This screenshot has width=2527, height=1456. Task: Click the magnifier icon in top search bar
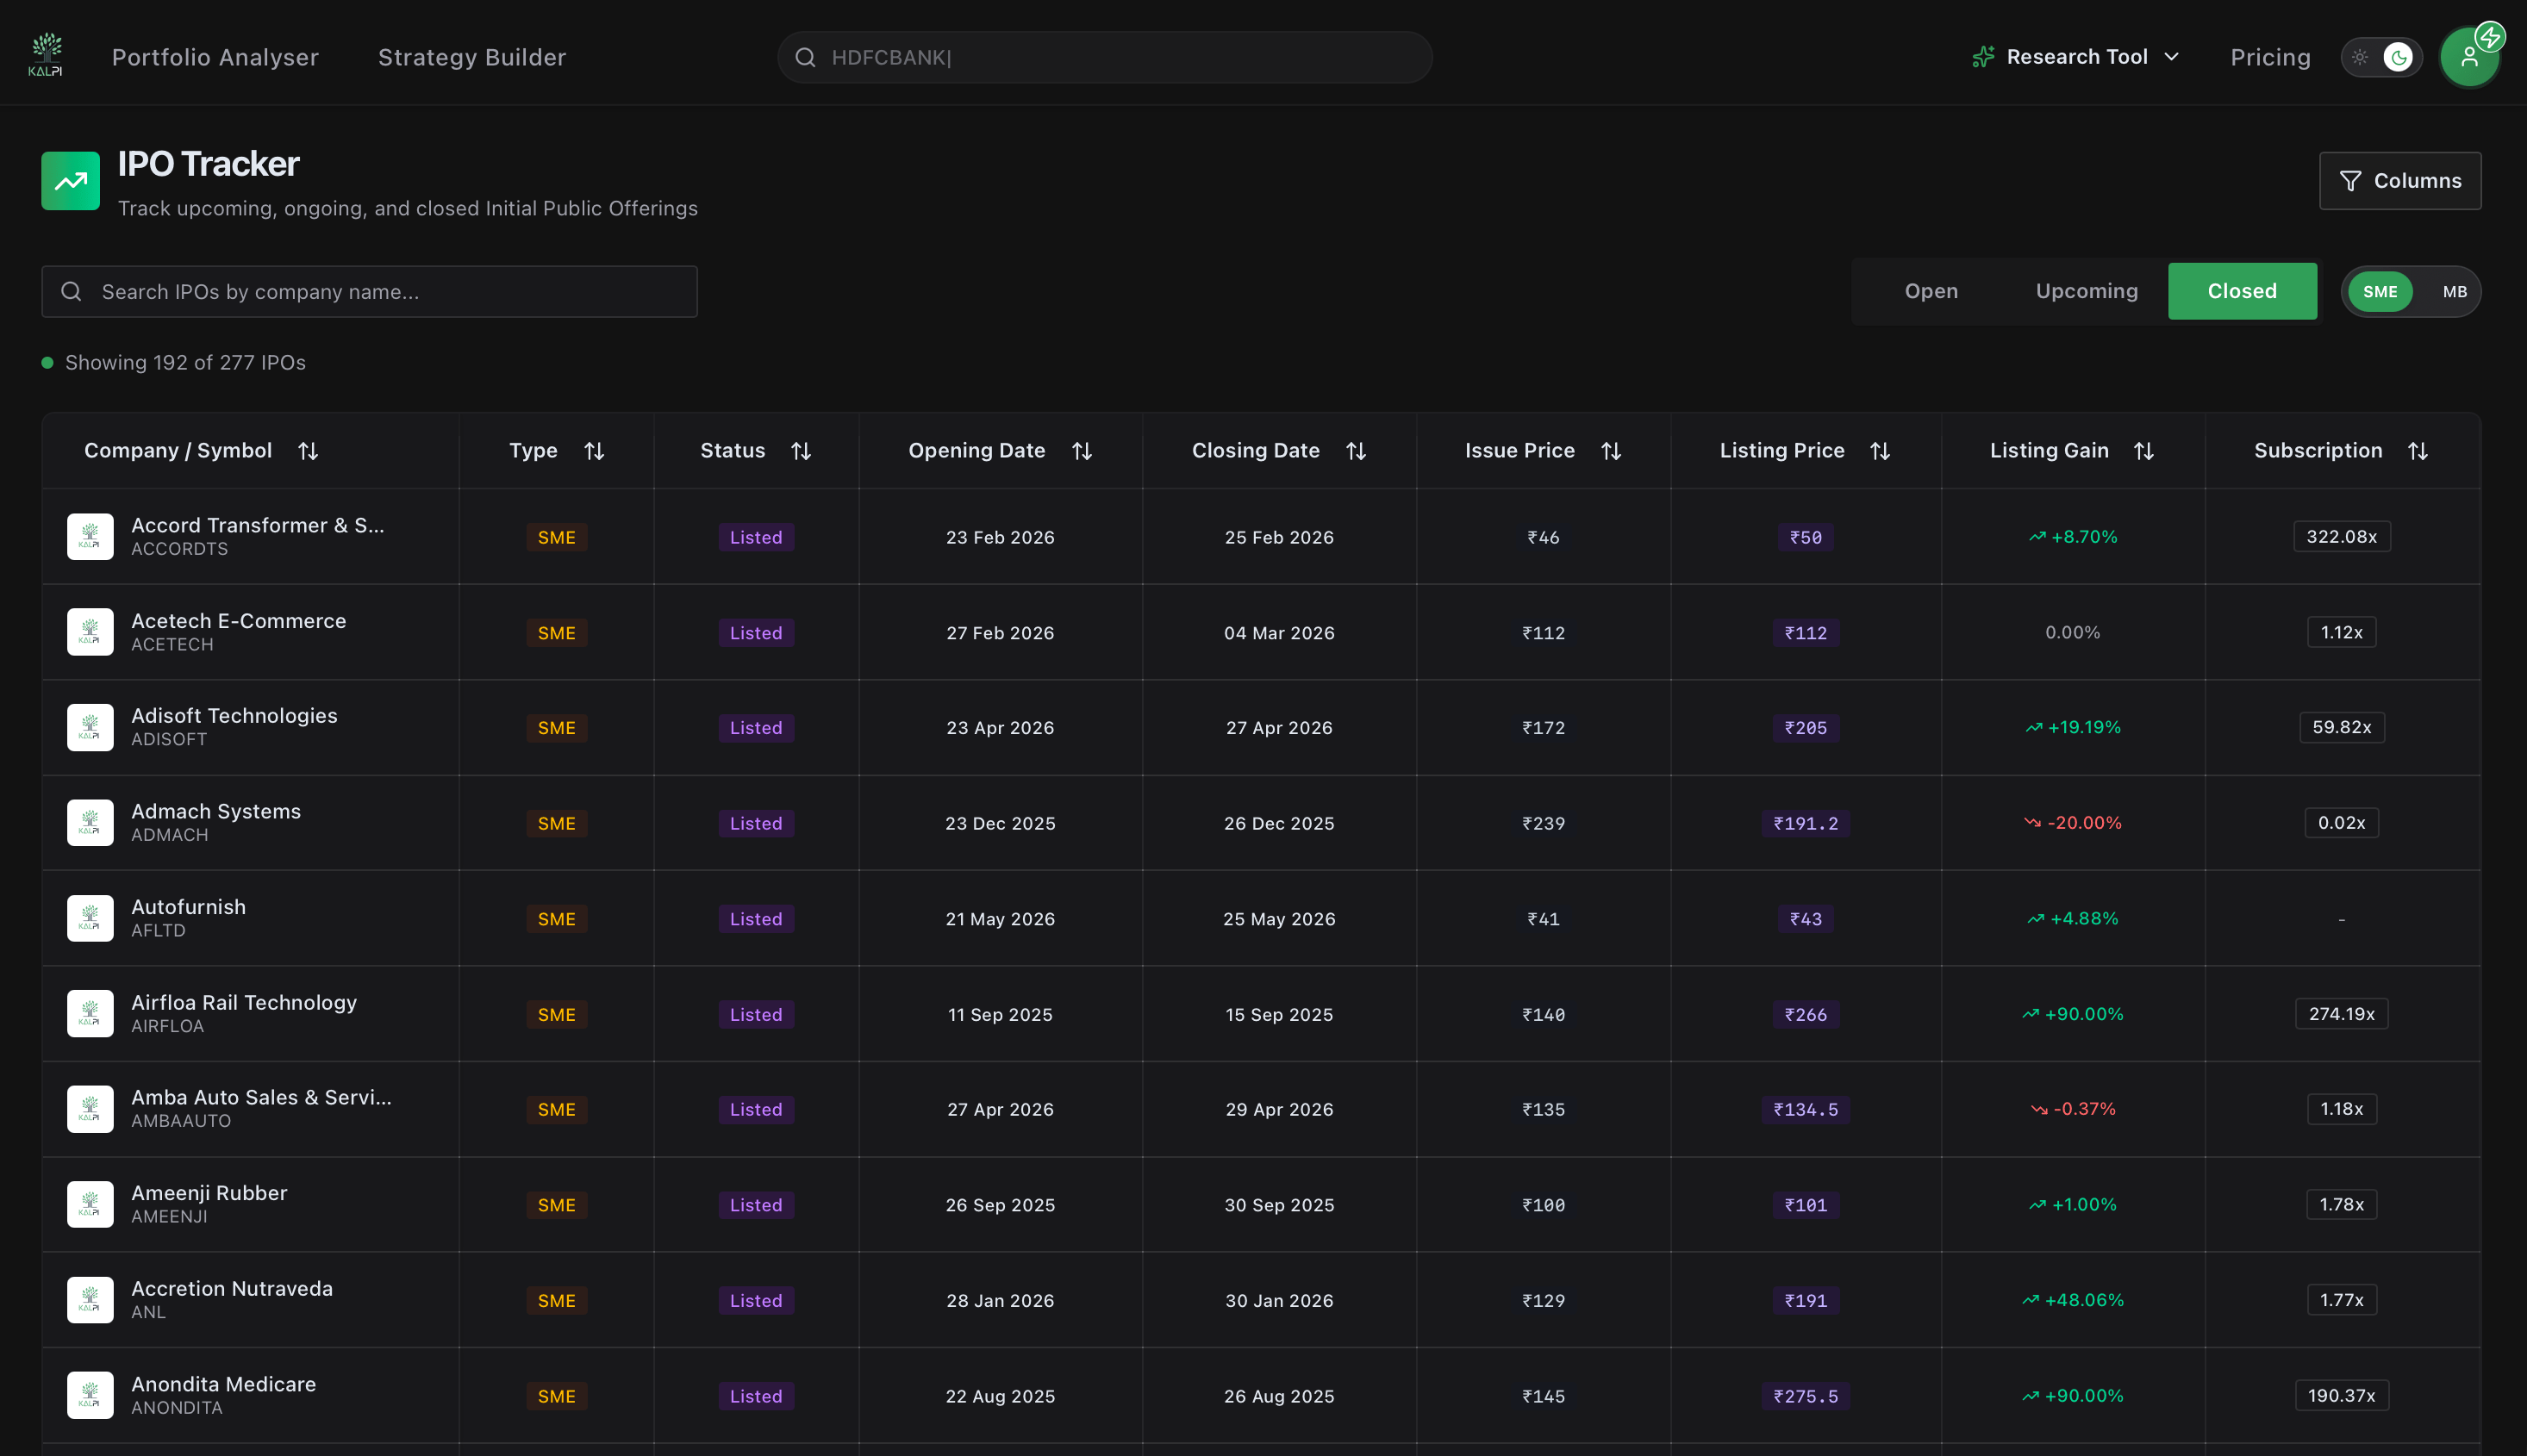click(x=805, y=57)
